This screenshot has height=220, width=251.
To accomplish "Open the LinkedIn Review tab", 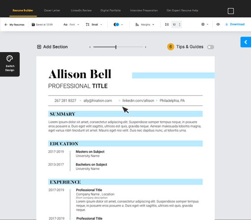I will 81,10.
